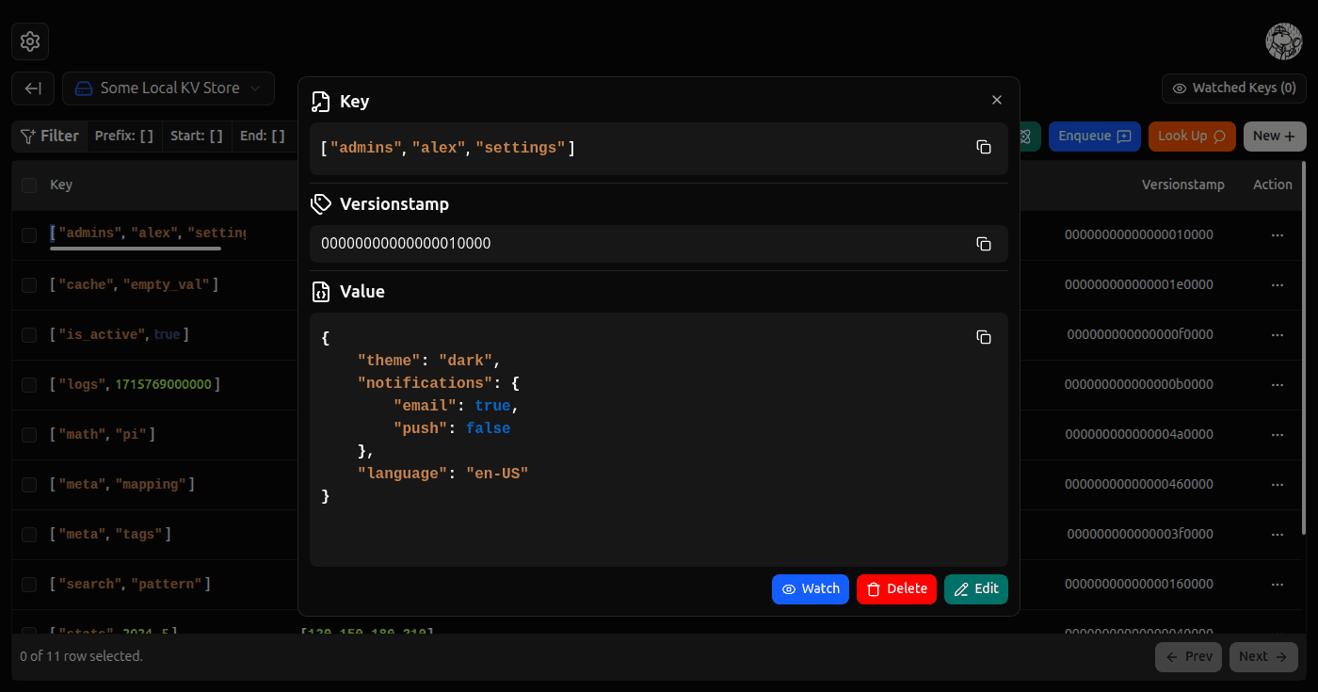Check the math, pi row checkbox
This screenshot has width=1318, height=692.
coord(29,435)
